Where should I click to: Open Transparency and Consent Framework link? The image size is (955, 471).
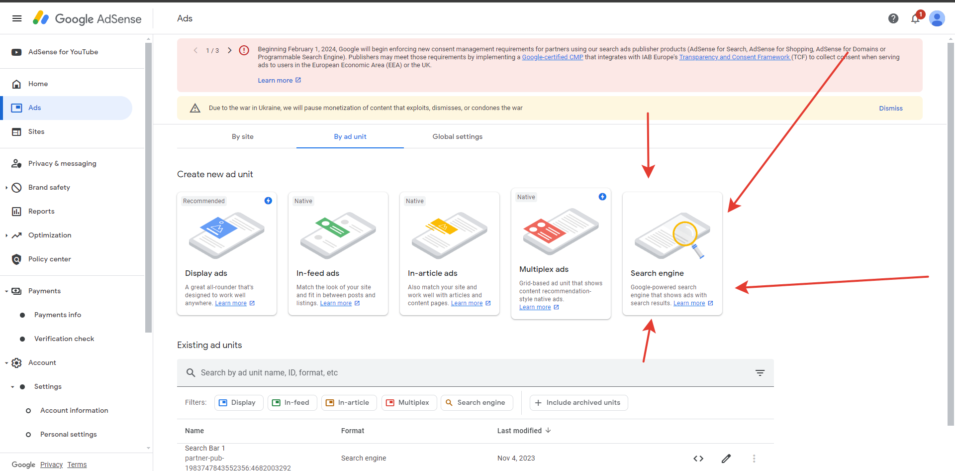pos(735,57)
